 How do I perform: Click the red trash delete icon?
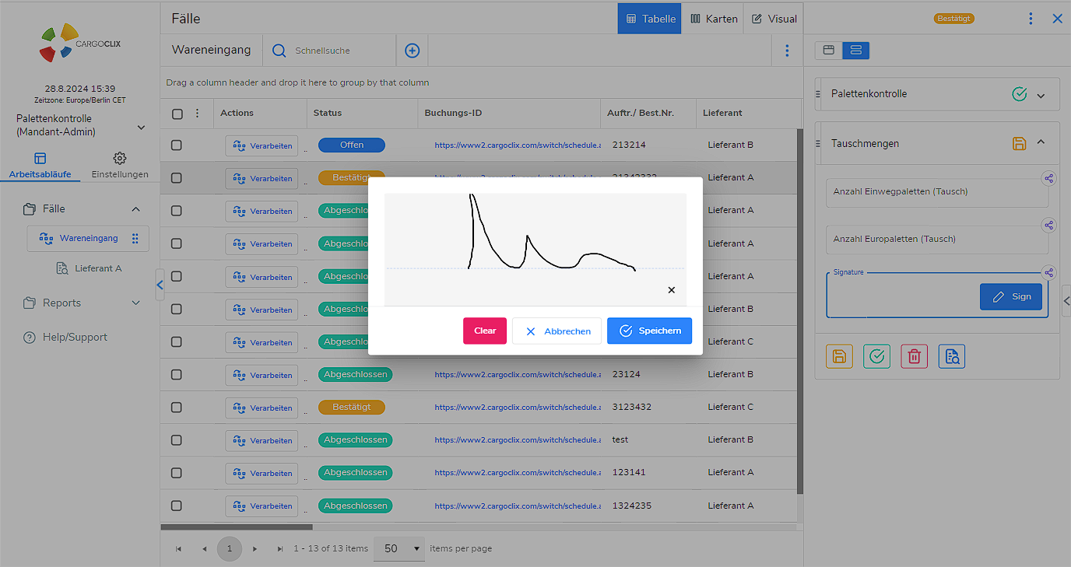tap(914, 356)
